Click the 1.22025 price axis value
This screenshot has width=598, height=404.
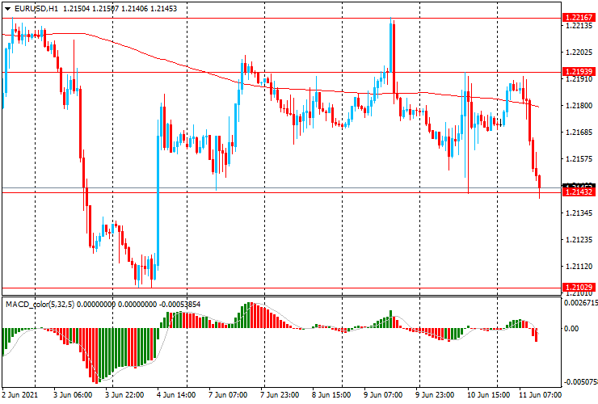pos(579,53)
